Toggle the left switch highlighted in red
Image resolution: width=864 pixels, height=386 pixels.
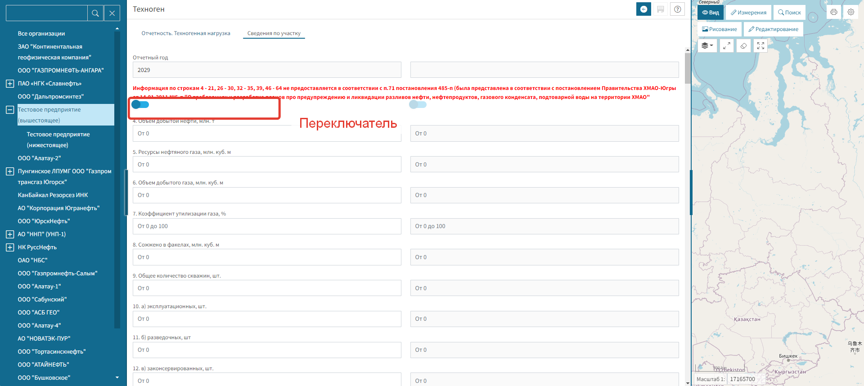point(140,105)
